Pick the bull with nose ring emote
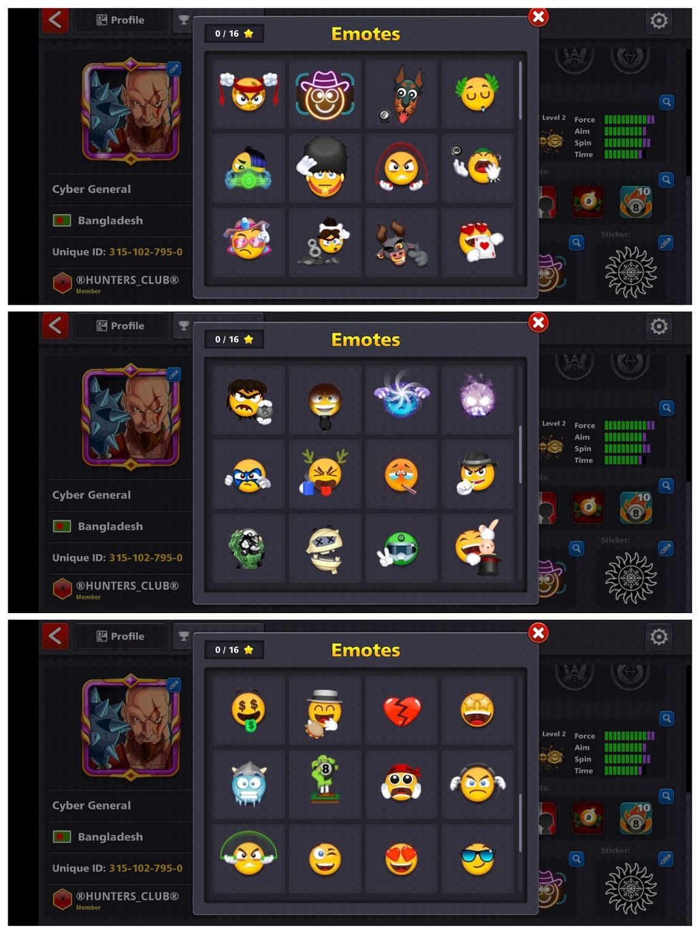Viewport: 700px width, 934px height. 401,243
